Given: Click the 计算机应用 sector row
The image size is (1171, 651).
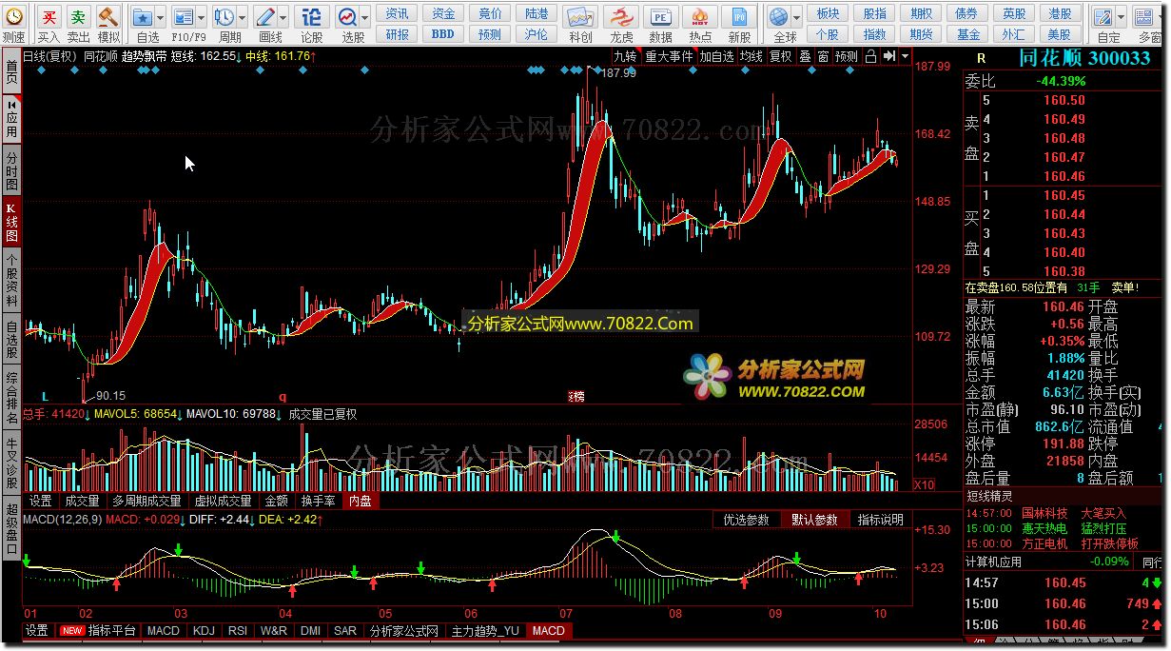Looking at the screenshot, I should click(1064, 562).
